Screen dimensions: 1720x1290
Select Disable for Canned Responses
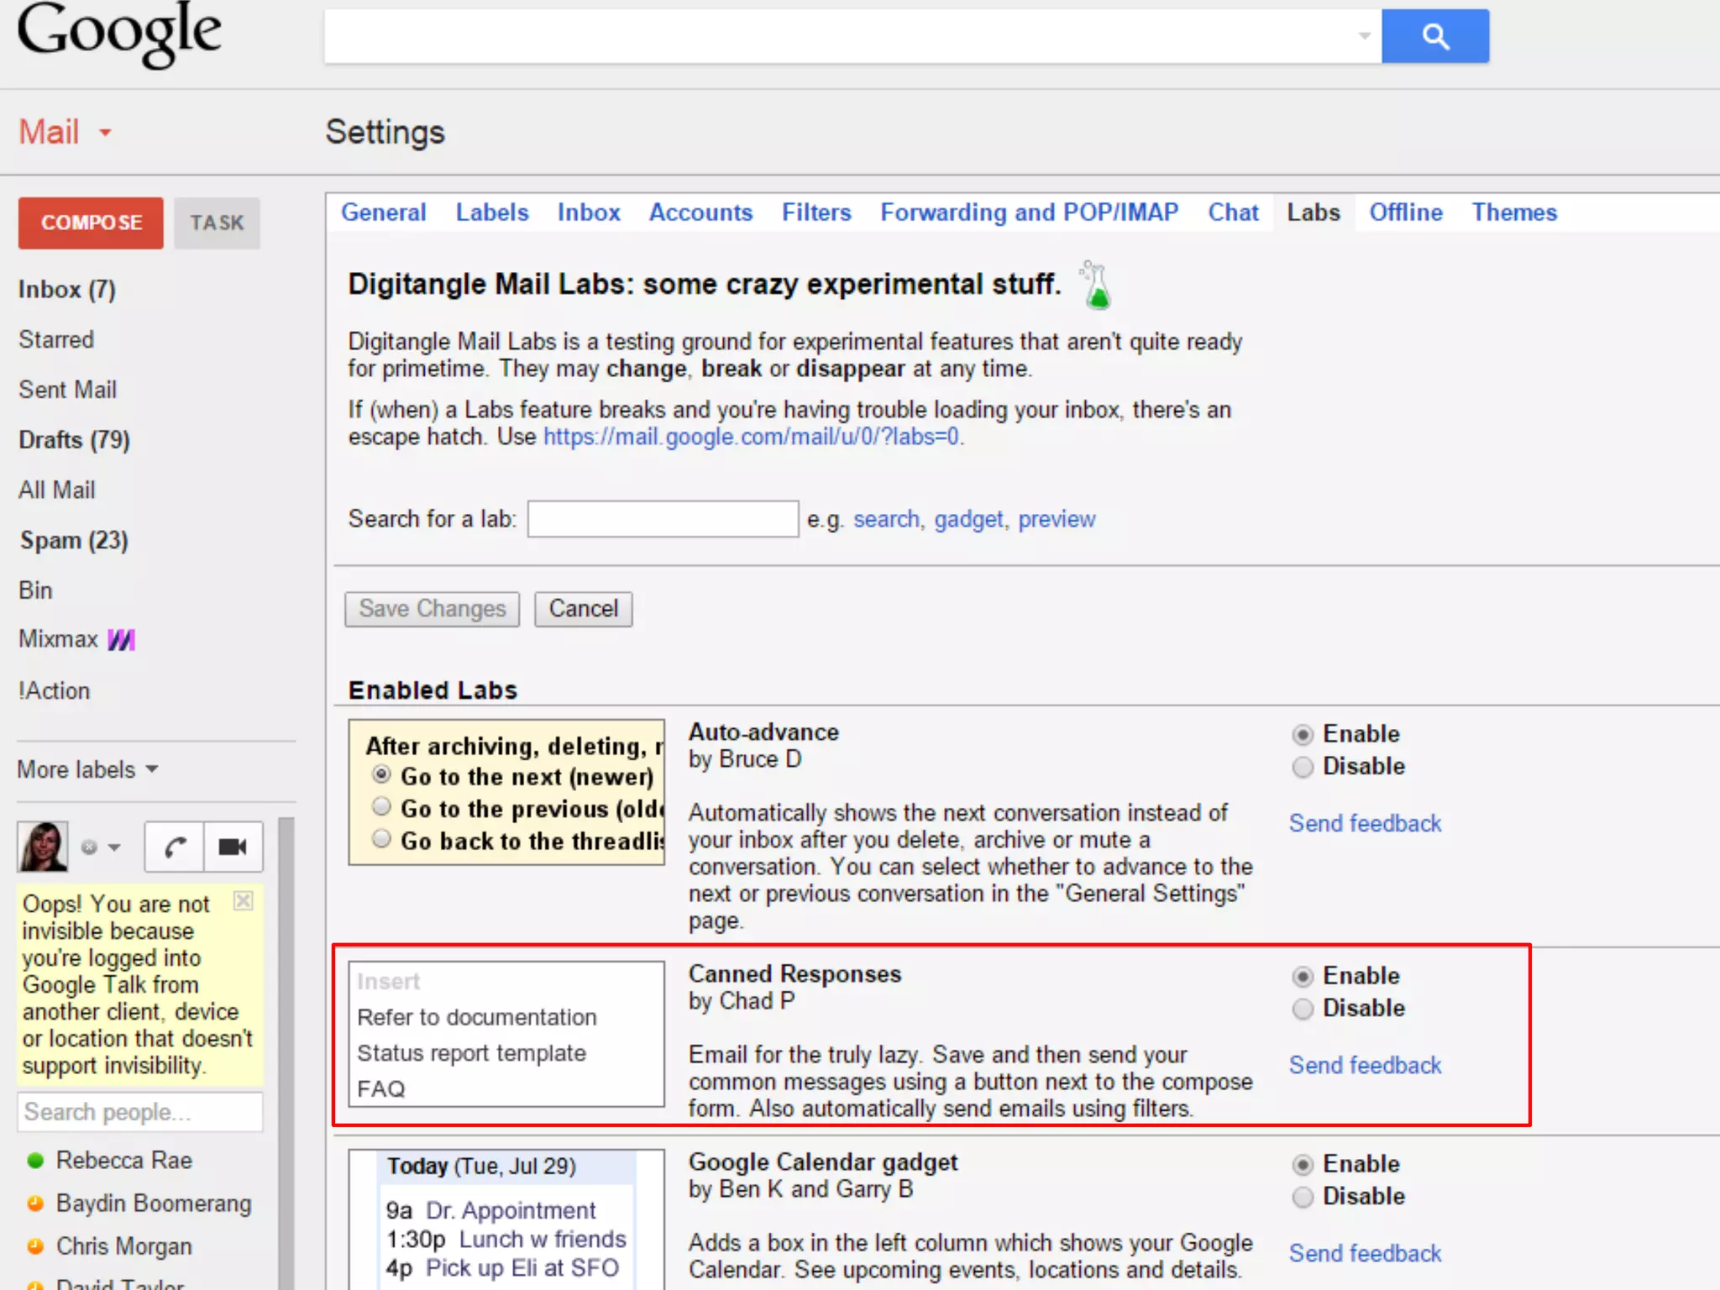click(x=1303, y=1009)
